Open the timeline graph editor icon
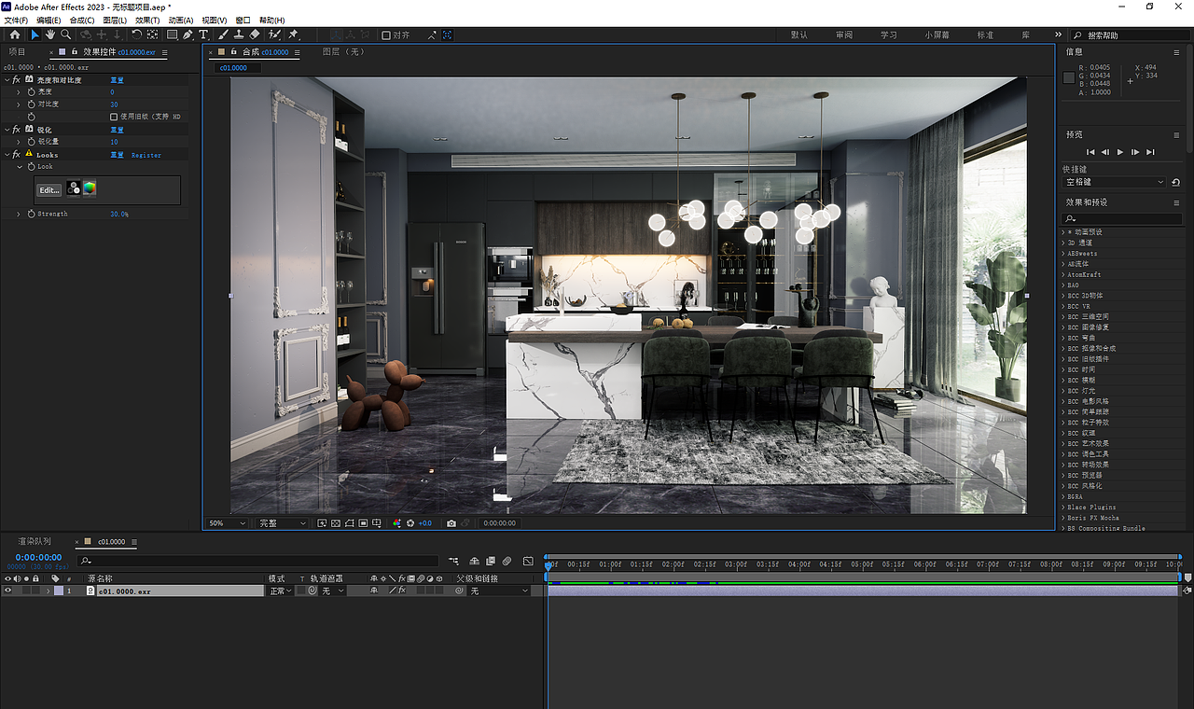1194x709 pixels. coord(528,561)
